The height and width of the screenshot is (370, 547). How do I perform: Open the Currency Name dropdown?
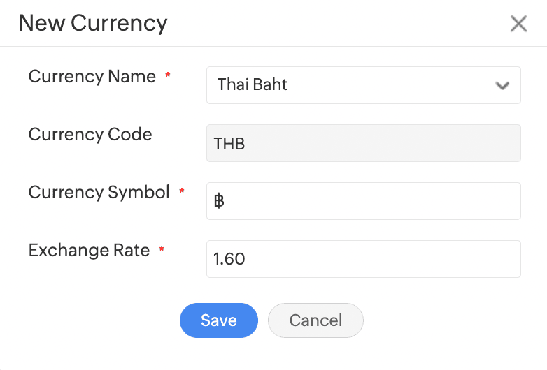[x=363, y=85]
